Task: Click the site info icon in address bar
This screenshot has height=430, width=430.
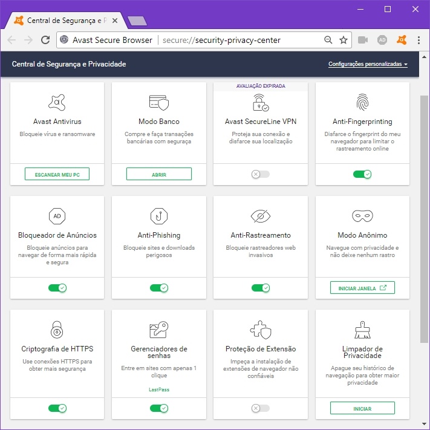Action: [64, 40]
